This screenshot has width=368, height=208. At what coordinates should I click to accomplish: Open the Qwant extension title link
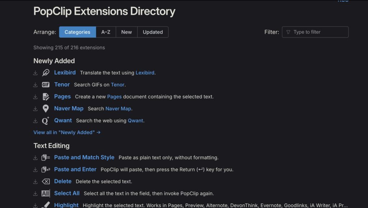coord(63,120)
